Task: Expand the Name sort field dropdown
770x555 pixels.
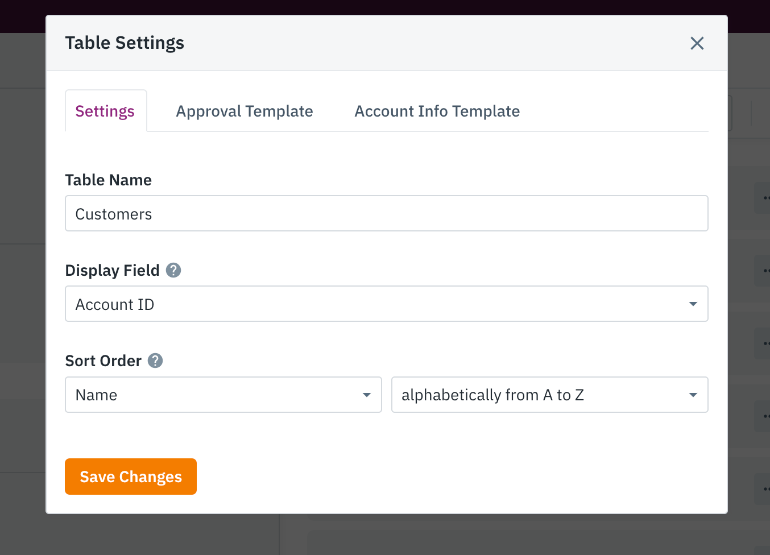Action: click(223, 395)
